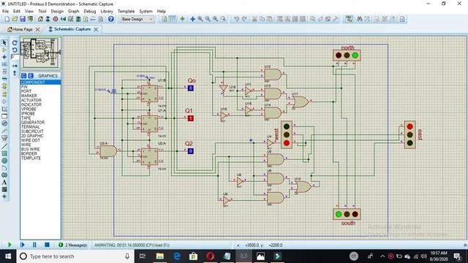Select the 2D Graphics Text tool
This screenshot has width=468, height=263.
(x=4, y=182)
